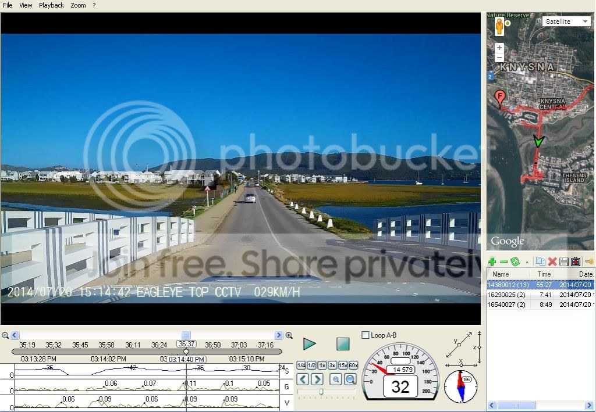Viewport: 596px width, 412px height.
Task: Click the grey timeline seek bar
Action: click(147, 352)
